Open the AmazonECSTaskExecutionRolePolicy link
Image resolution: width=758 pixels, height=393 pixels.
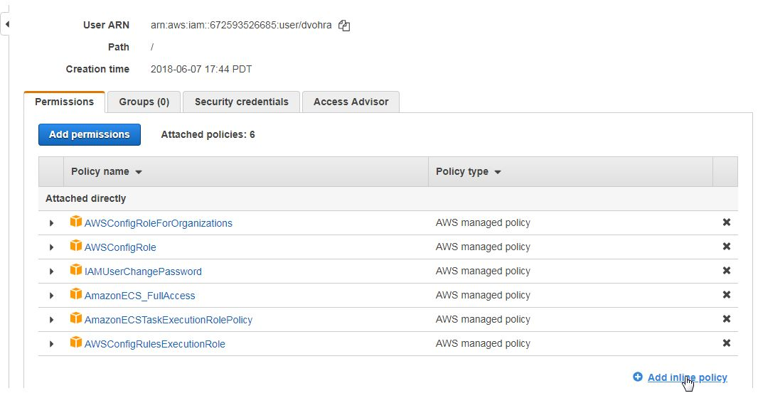(x=169, y=320)
